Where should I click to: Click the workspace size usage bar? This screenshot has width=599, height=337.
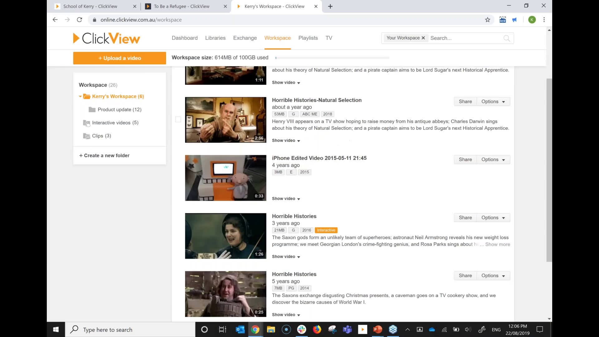(x=332, y=58)
